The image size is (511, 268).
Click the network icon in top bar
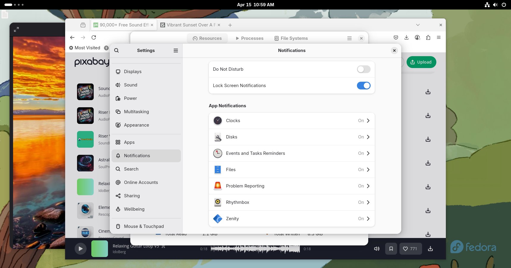(x=487, y=5)
